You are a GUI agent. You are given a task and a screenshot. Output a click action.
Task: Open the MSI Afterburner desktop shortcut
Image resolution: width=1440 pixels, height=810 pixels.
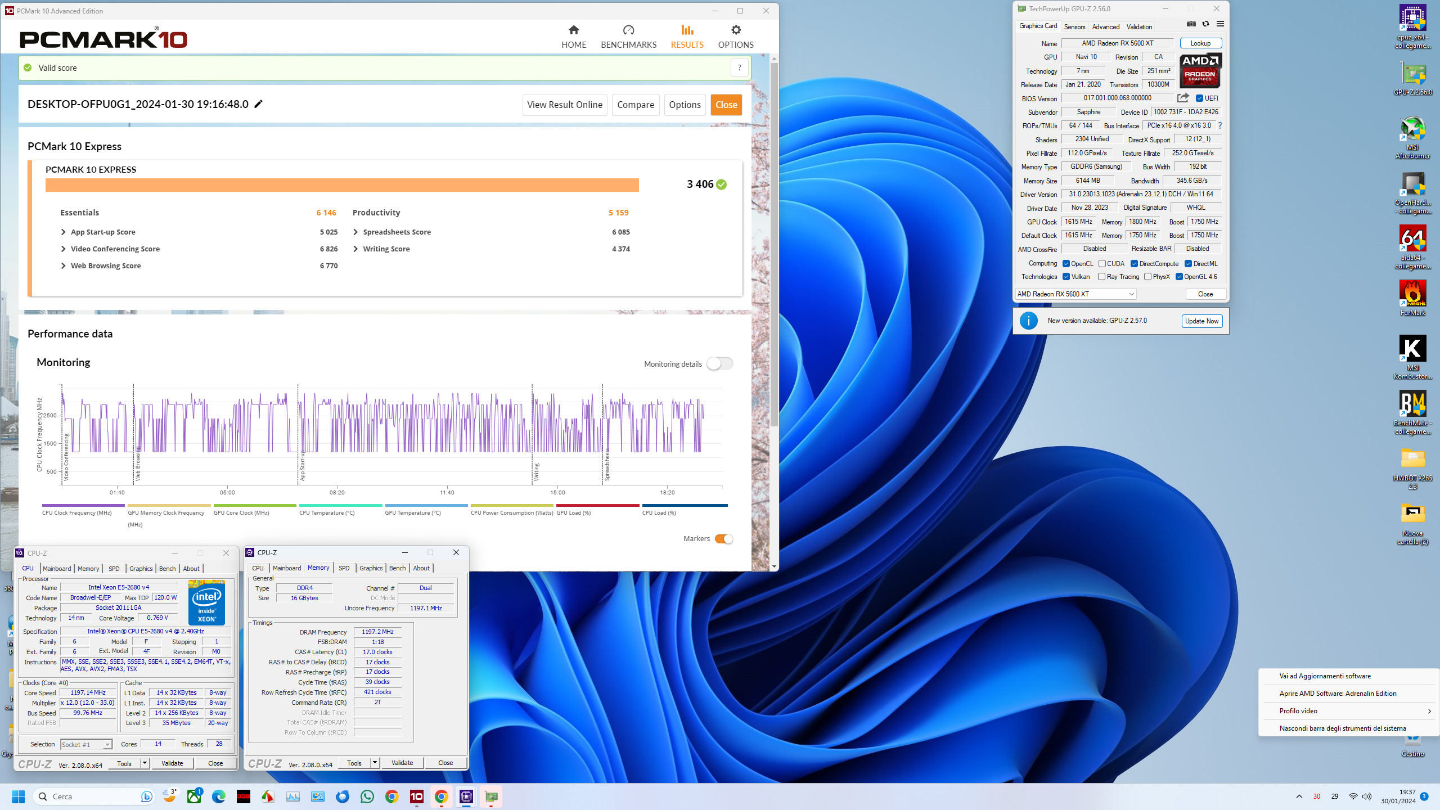pyautogui.click(x=1412, y=138)
